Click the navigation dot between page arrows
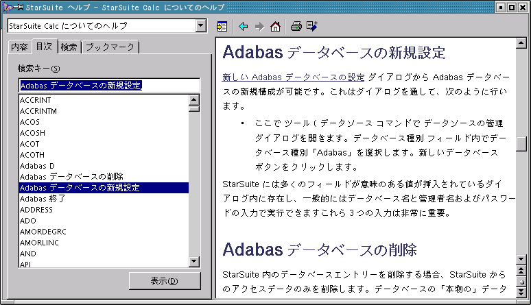531x305 pixels. click(x=521, y=282)
